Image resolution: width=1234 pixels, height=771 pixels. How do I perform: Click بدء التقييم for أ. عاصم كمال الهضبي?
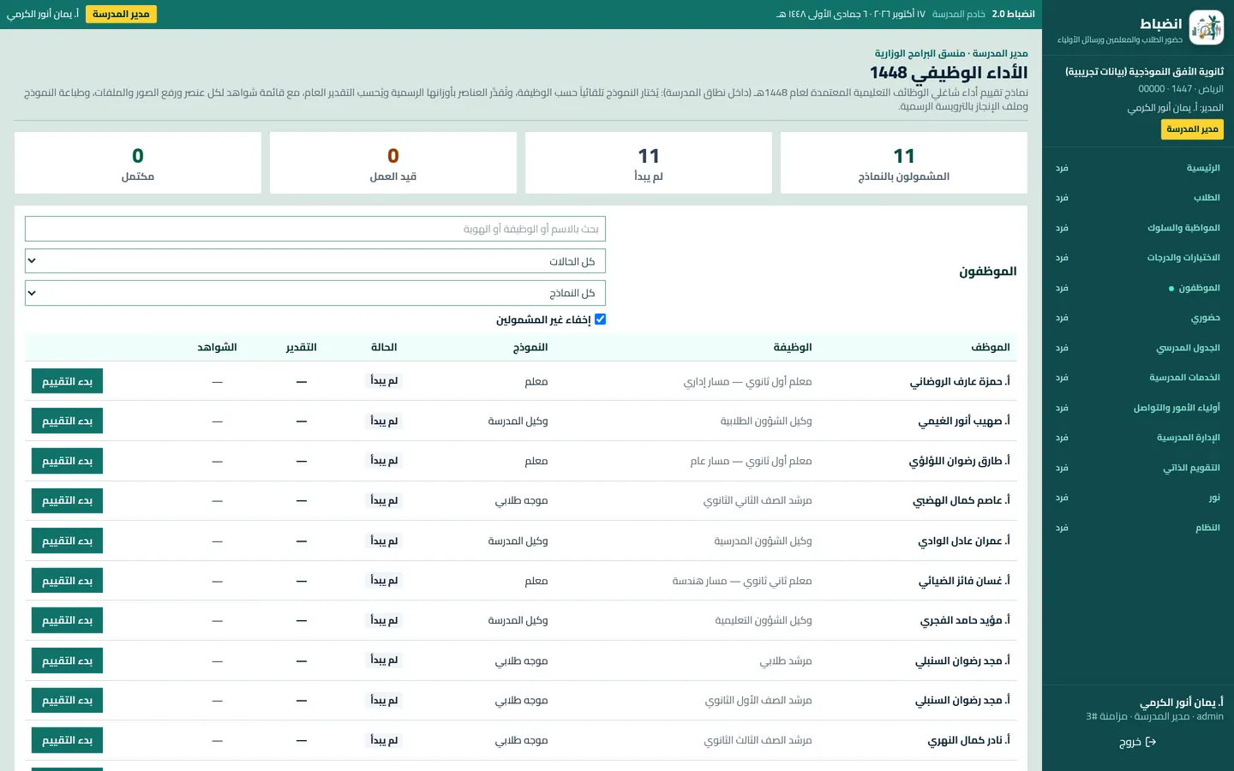pyautogui.click(x=67, y=500)
